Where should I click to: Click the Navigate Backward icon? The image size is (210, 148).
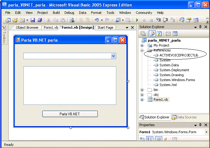[x=118, y=20]
